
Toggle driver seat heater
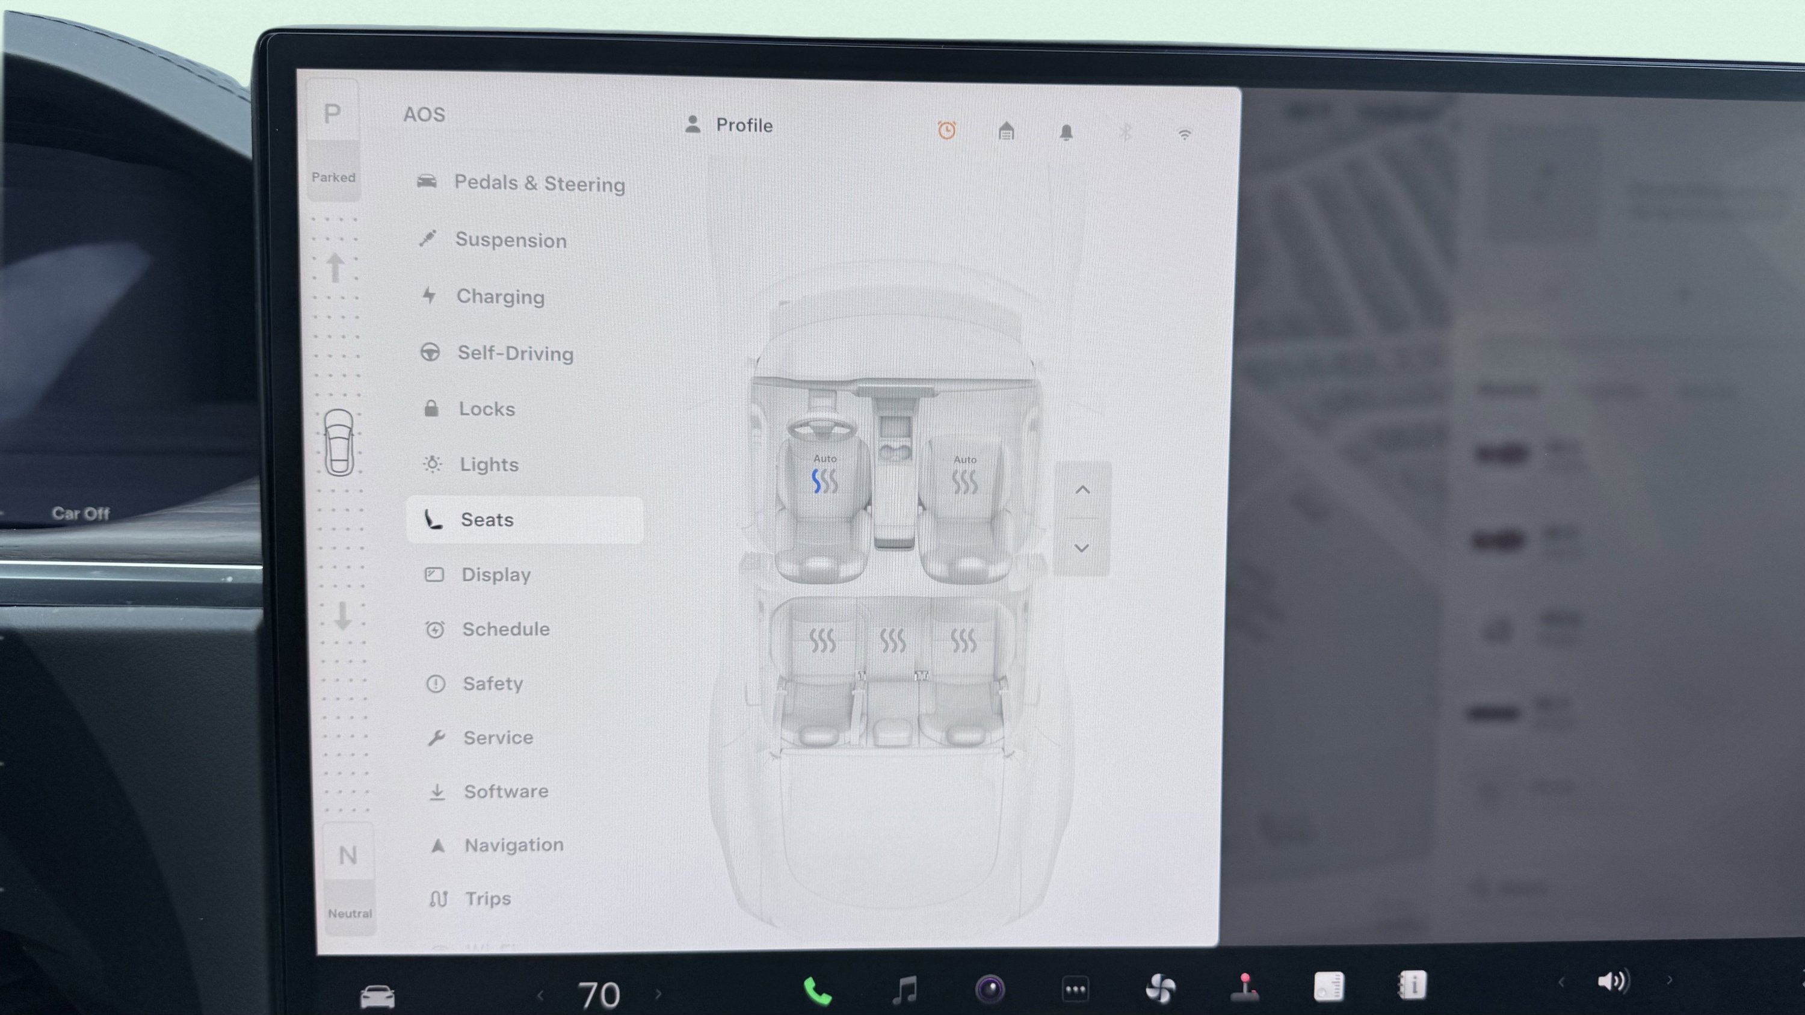(824, 481)
